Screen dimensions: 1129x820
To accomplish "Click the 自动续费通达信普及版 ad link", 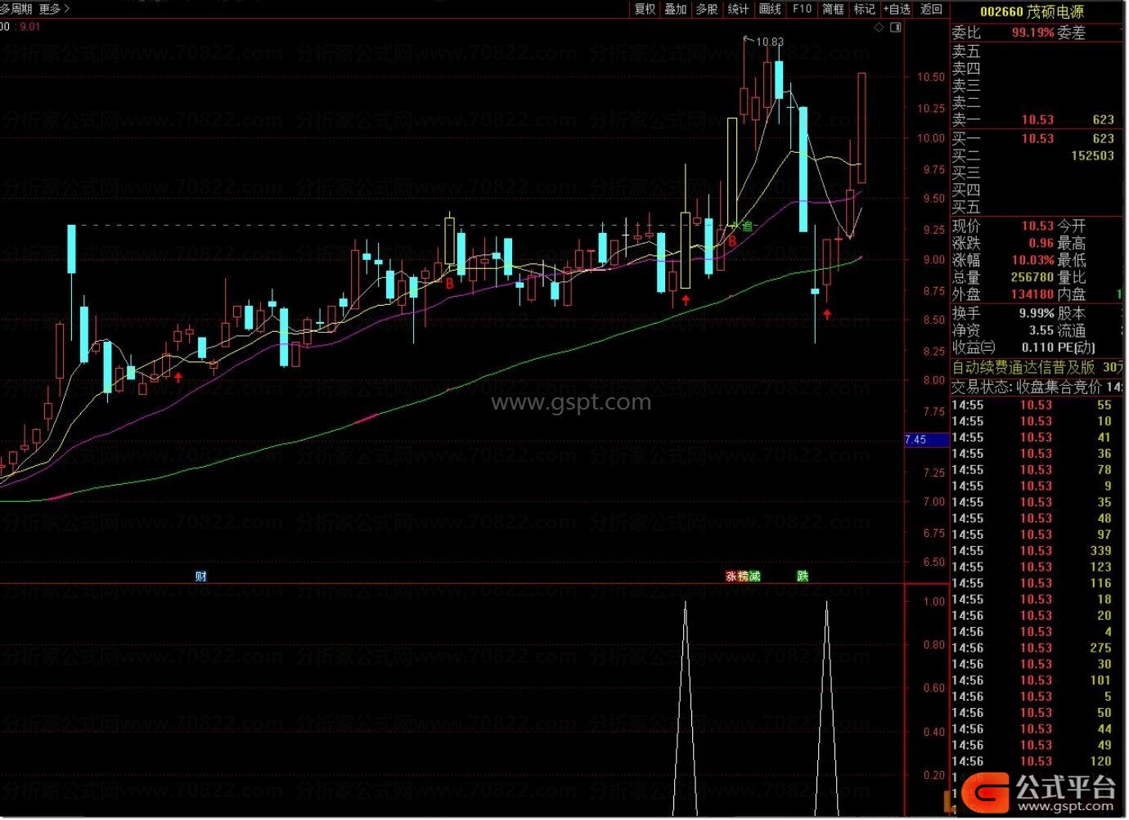I will 1037,367.
